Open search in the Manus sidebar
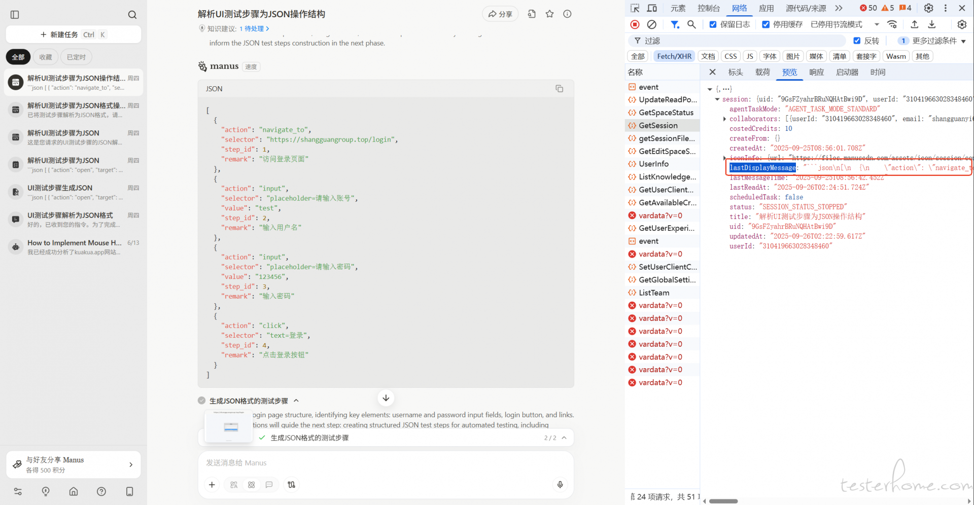 coord(132,15)
